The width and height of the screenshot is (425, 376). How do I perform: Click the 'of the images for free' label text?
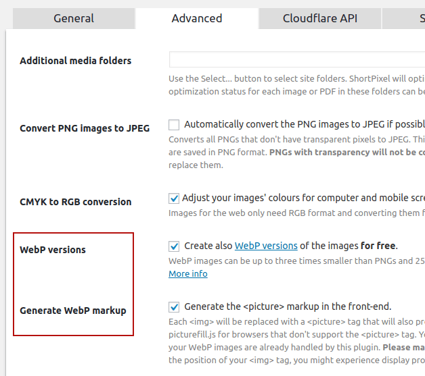point(349,246)
